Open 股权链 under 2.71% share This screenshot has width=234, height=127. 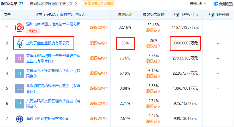[153, 106]
